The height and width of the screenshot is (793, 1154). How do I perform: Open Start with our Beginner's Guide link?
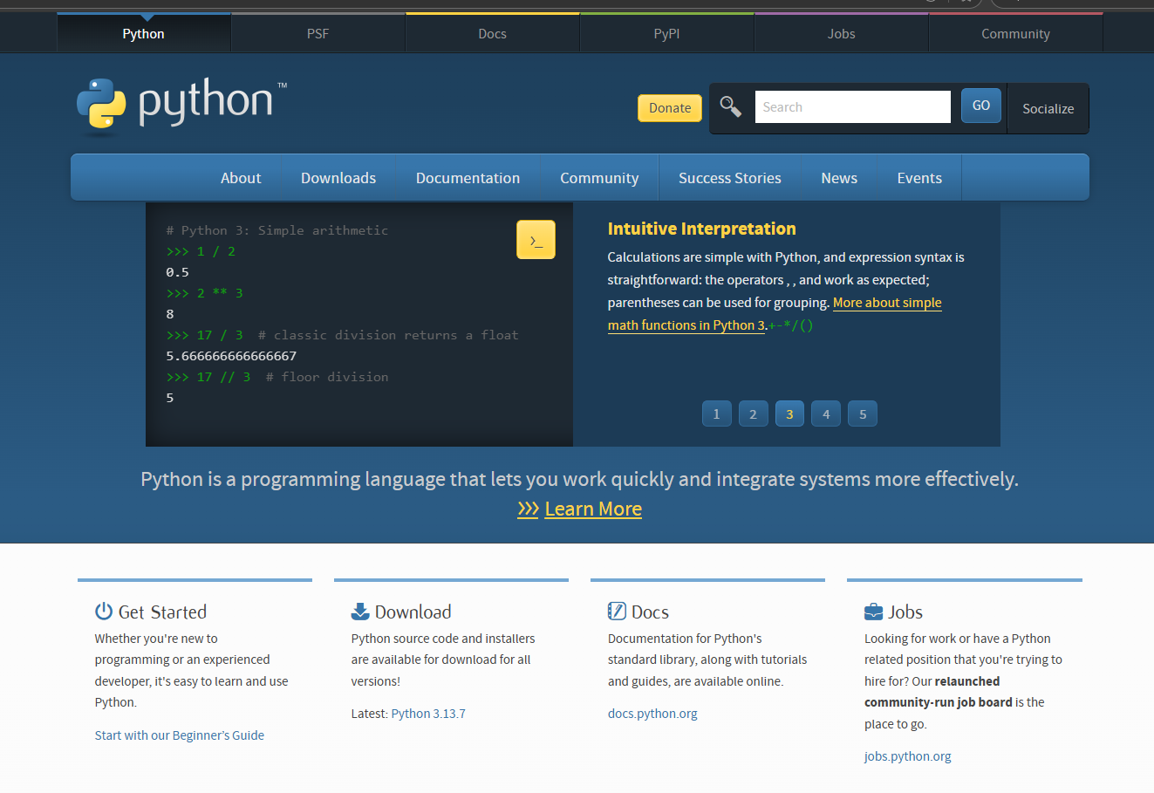tap(180, 735)
